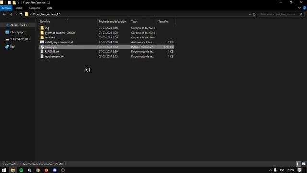Click the Archivo por lotes type cell

click(143, 42)
